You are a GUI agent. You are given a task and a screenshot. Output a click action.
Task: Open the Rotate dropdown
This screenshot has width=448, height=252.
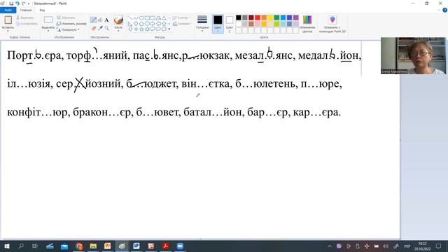[68, 29]
